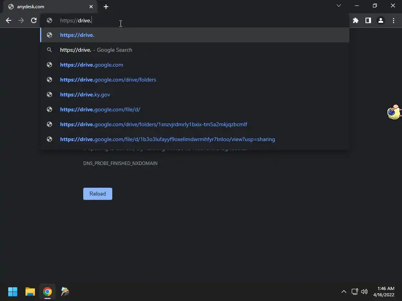Select the drive.google.com/file/d/ suggestion
Screen dimensions: 402x301
click(x=195, y=109)
